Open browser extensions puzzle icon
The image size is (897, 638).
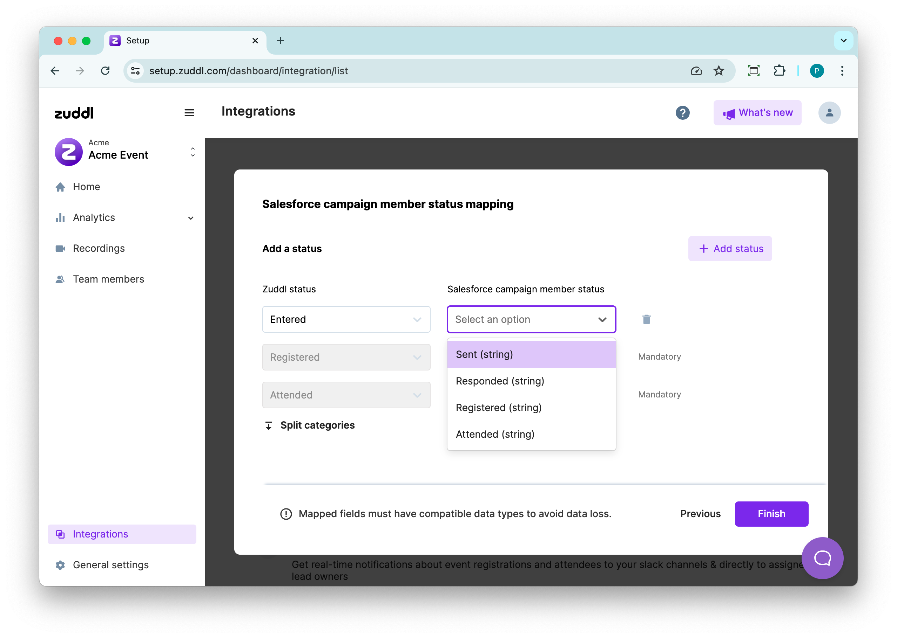780,71
